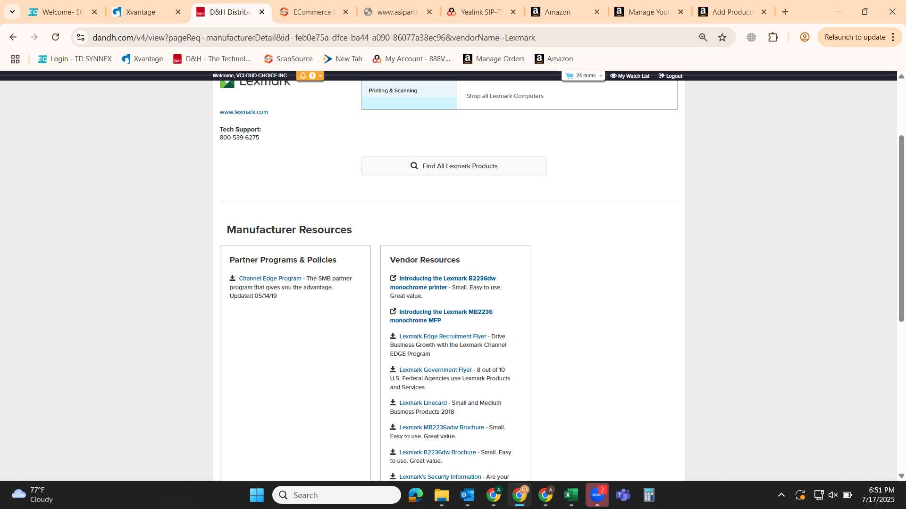Open the cart with 24 items
Image resolution: width=906 pixels, height=509 pixels.
pos(583,75)
